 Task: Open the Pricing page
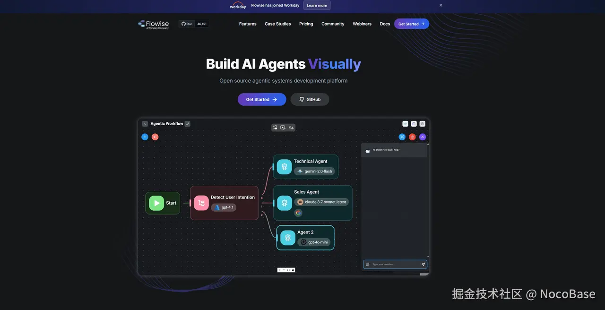tap(306, 24)
